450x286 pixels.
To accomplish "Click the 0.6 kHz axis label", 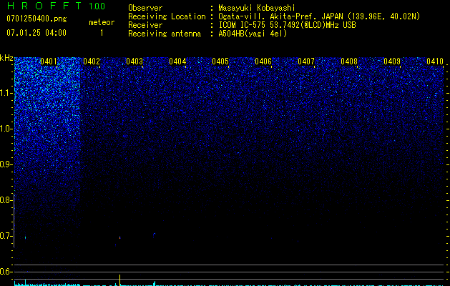I will (x=5, y=272).
